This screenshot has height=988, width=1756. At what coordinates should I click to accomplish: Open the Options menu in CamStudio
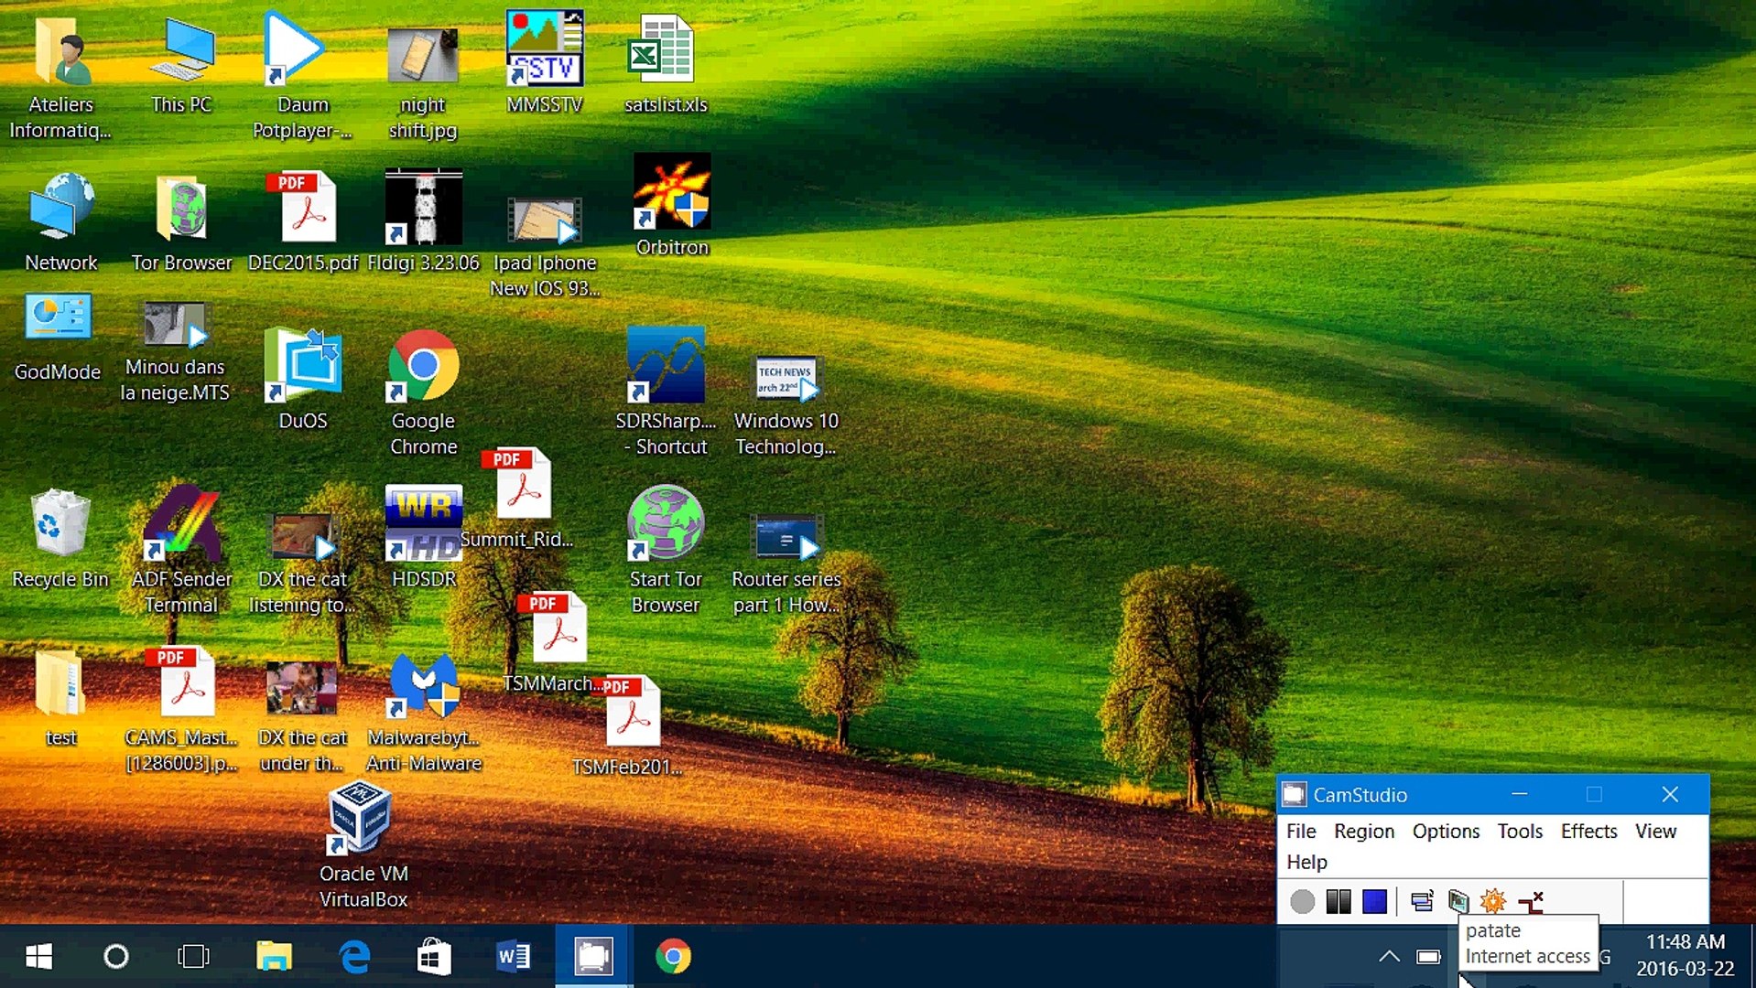pyautogui.click(x=1446, y=831)
